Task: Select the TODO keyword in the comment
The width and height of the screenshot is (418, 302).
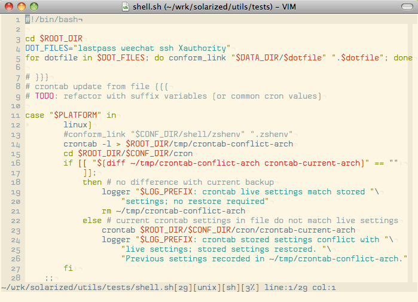Action: [44, 96]
